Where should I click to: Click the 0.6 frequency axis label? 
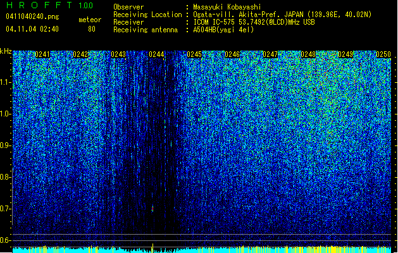[x=5, y=240]
